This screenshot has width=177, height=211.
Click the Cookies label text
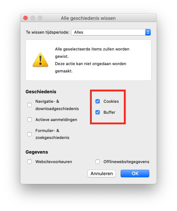(x=111, y=101)
